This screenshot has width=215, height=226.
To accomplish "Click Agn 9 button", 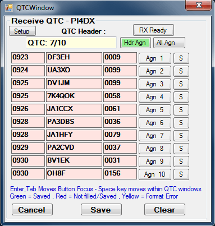I will pyautogui.click(x=155, y=162).
